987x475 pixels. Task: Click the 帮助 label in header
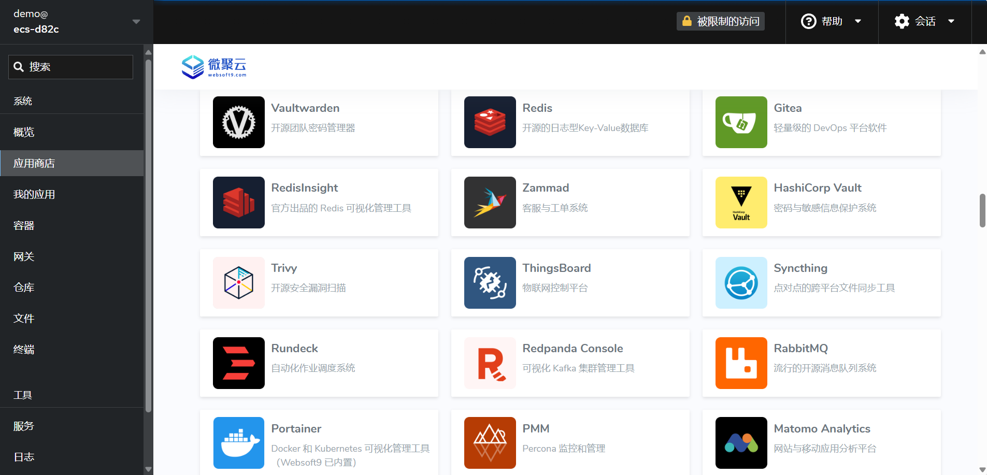pyautogui.click(x=832, y=21)
